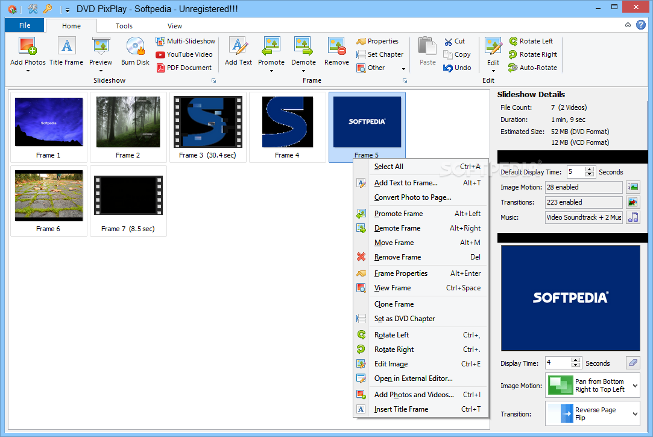Export as PDF Document
The height and width of the screenshot is (437, 653).
point(184,68)
